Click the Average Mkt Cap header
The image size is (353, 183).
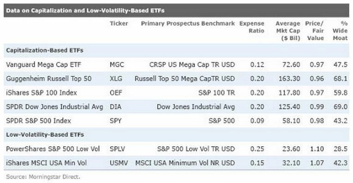click(x=288, y=31)
